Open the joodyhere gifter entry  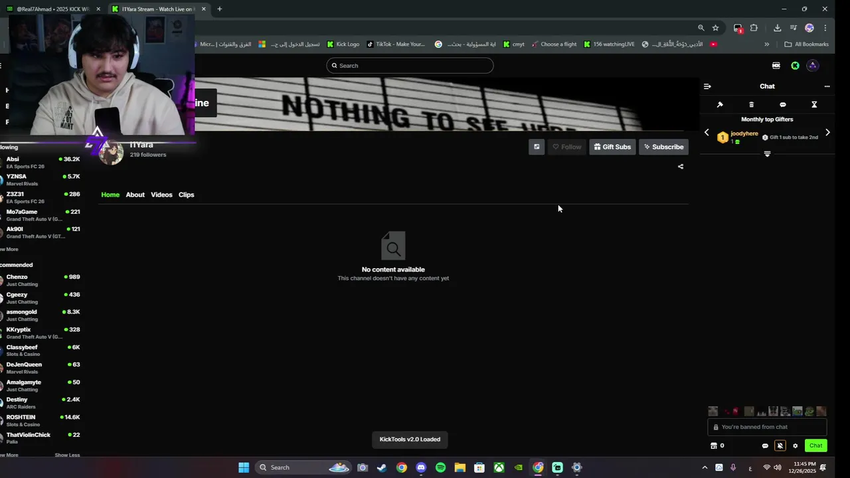pyautogui.click(x=738, y=137)
